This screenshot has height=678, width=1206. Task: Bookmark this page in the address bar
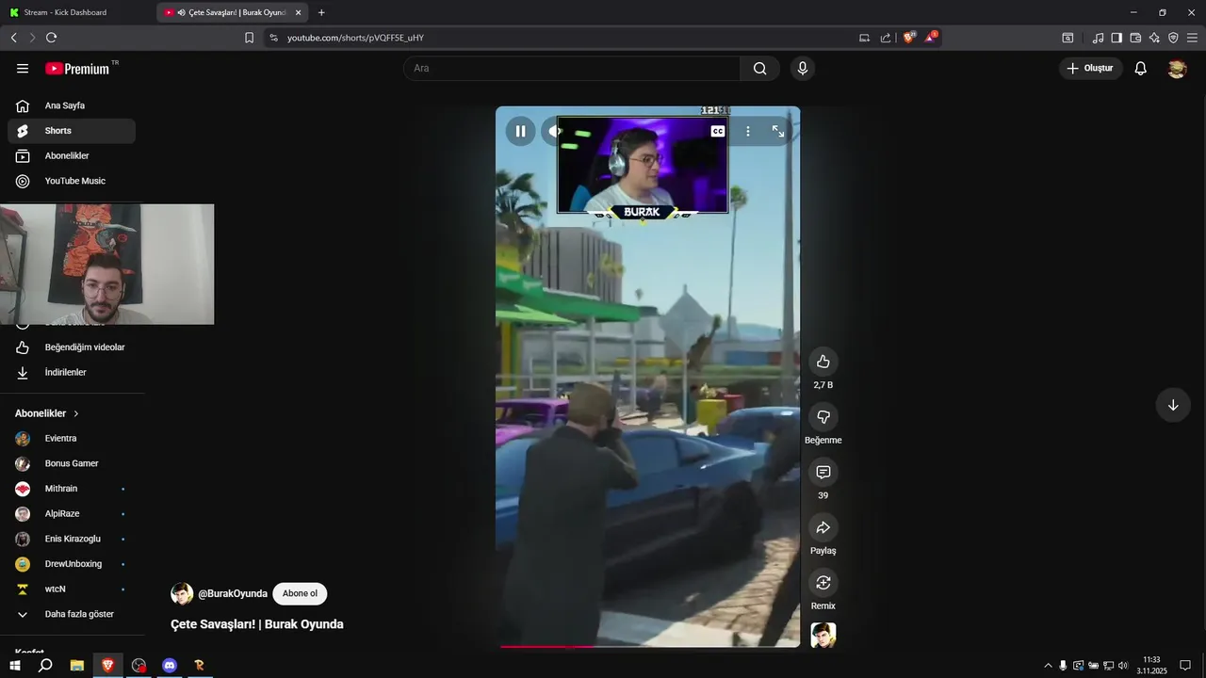click(x=249, y=38)
